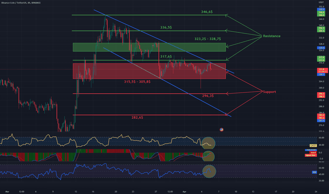This screenshot has height=194, width=329.
Task: Click the '317,6$' resistance label
Action: [x=166, y=57]
